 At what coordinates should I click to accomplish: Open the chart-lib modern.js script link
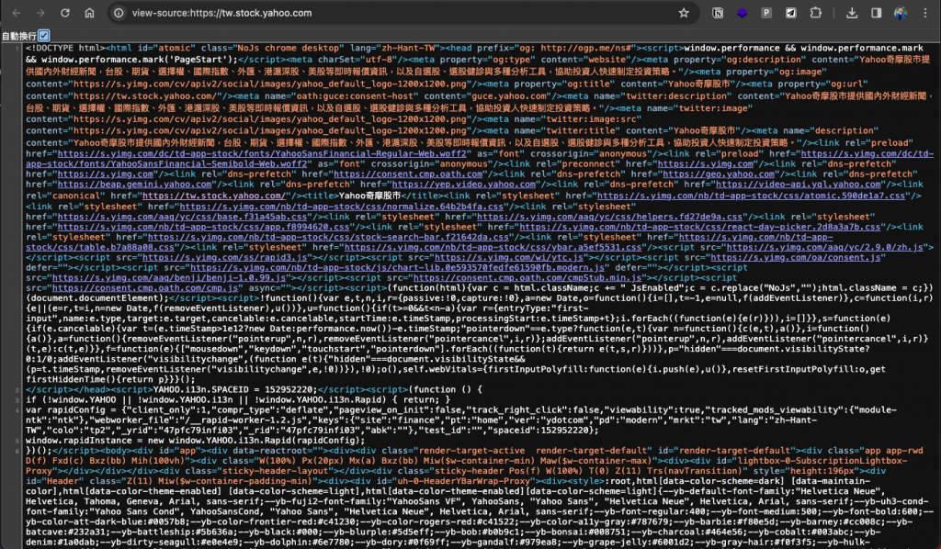coord(397,267)
